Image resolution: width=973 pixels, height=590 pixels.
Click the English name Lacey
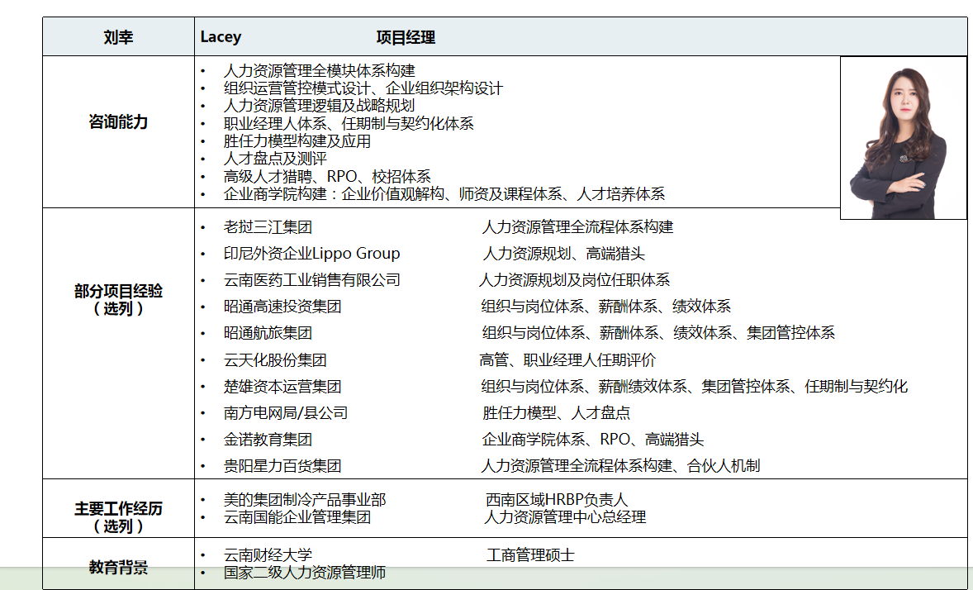(x=221, y=37)
